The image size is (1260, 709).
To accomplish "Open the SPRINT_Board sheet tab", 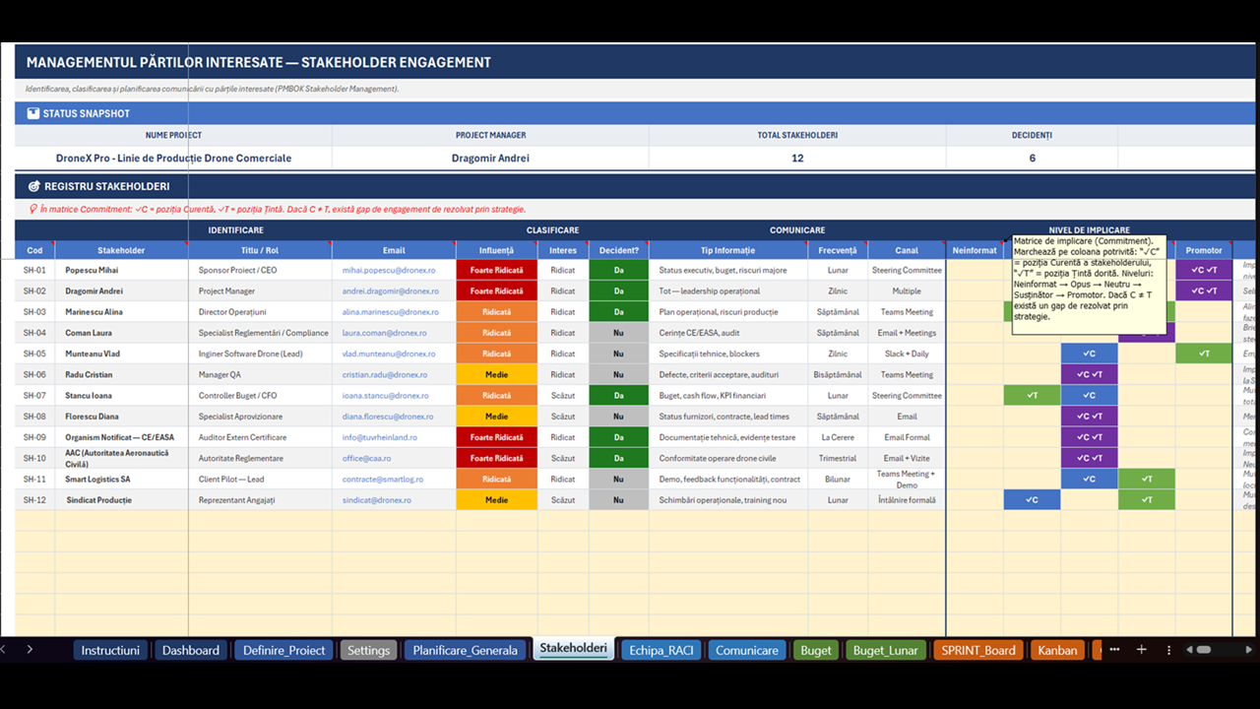I will (x=978, y=650).
